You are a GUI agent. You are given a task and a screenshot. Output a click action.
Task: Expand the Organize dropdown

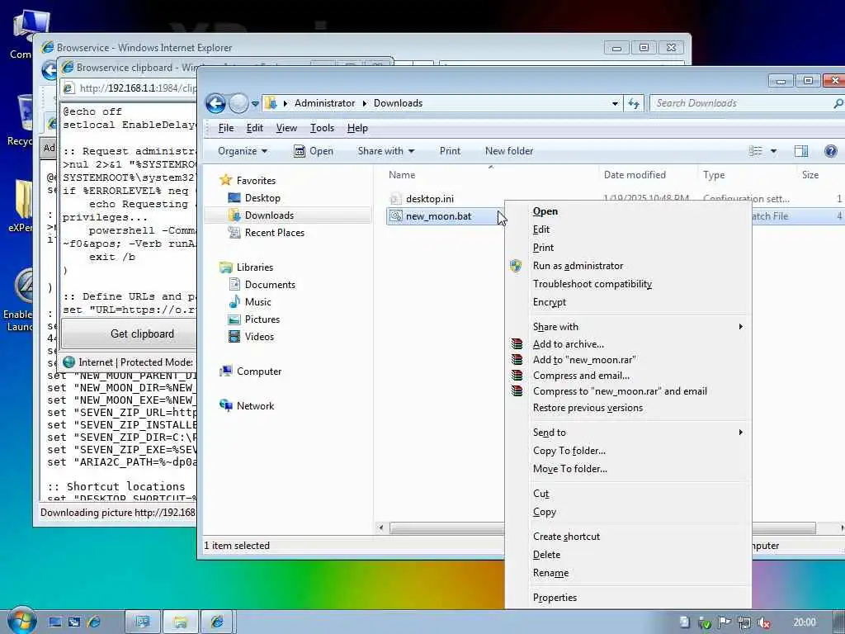pyautogui.click(x=243, y=151)
